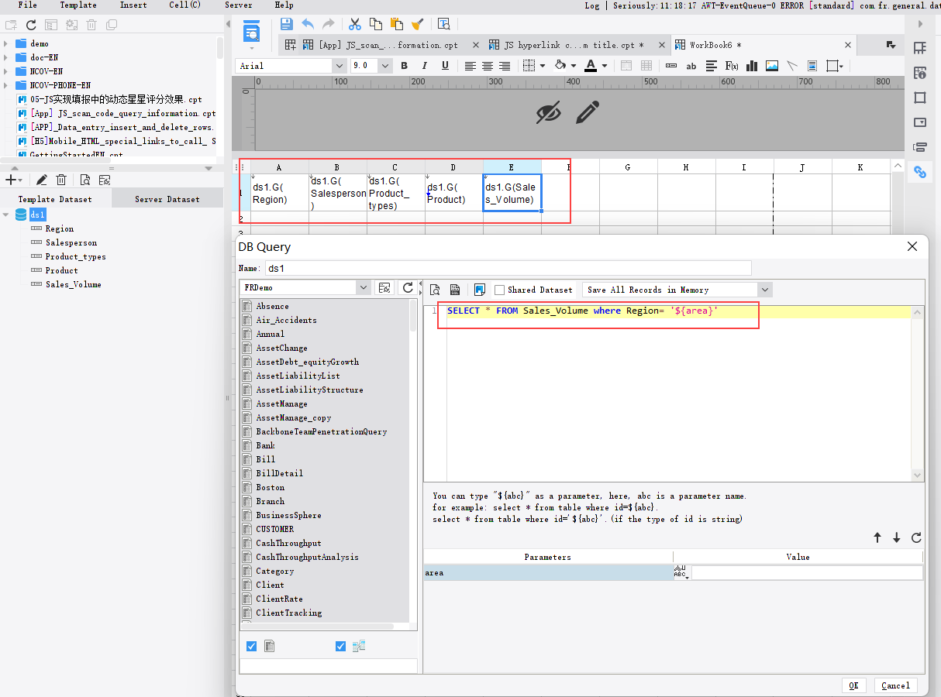Check the Shared Dataset checkbox

click(x=499, y=290)
